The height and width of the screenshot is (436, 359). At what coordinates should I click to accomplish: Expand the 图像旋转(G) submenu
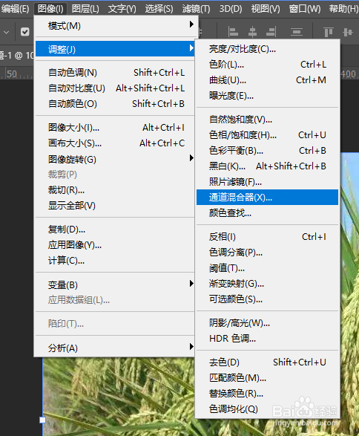tap(115, 160)
